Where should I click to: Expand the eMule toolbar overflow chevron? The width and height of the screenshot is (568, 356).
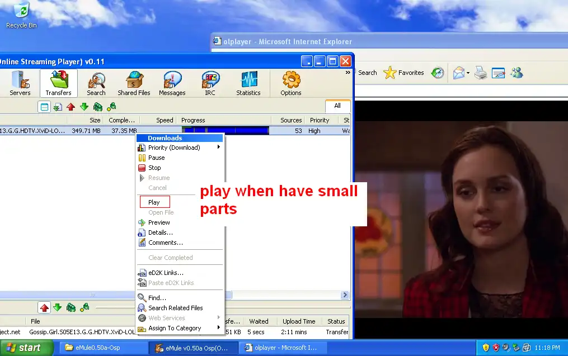point(348,72)
